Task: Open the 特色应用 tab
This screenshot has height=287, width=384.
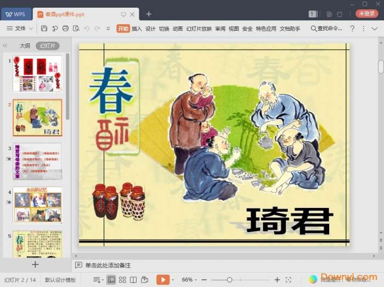Action: pos(266,29)
